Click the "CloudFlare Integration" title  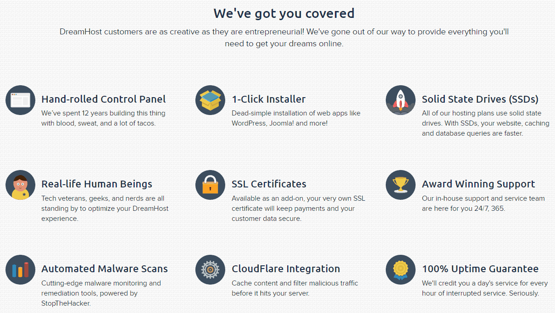pos(286,269)
